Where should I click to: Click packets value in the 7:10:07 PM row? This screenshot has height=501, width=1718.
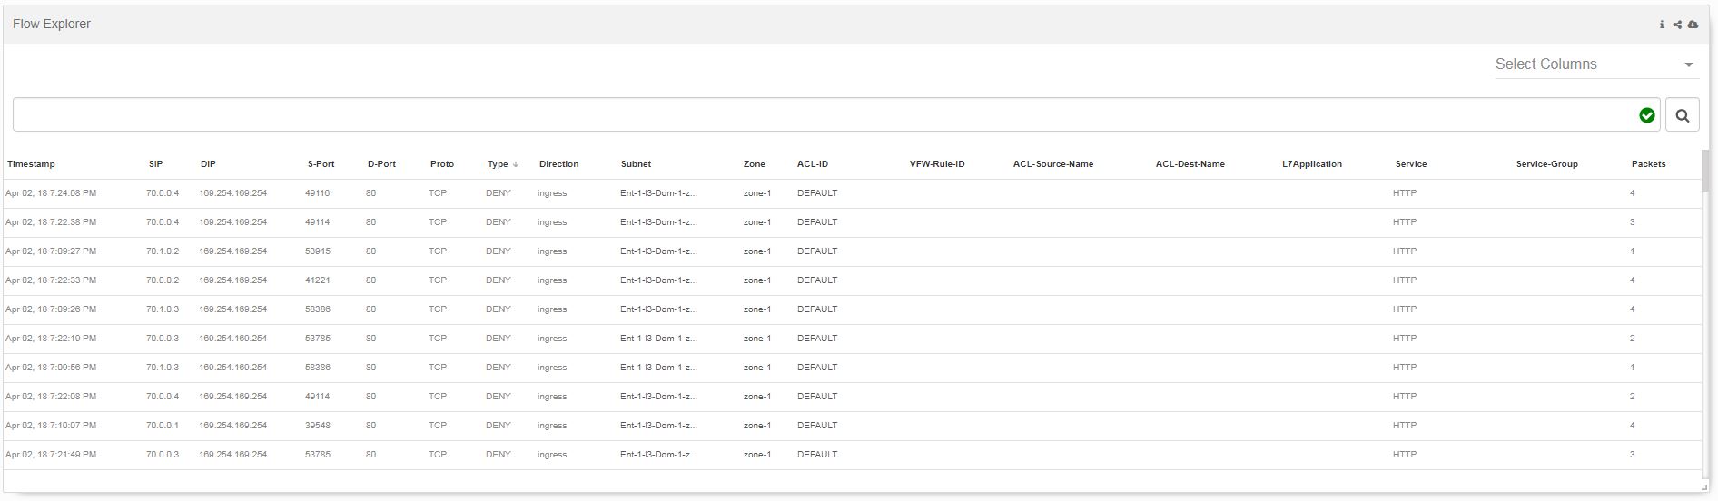point(1633,426)
